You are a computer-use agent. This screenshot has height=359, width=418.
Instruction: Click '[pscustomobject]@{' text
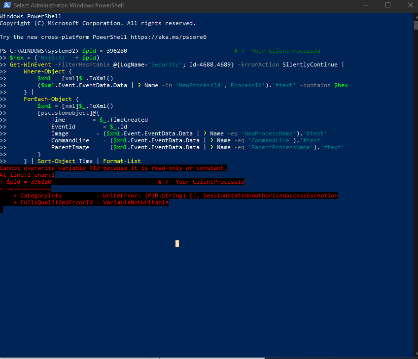[68, 113]
